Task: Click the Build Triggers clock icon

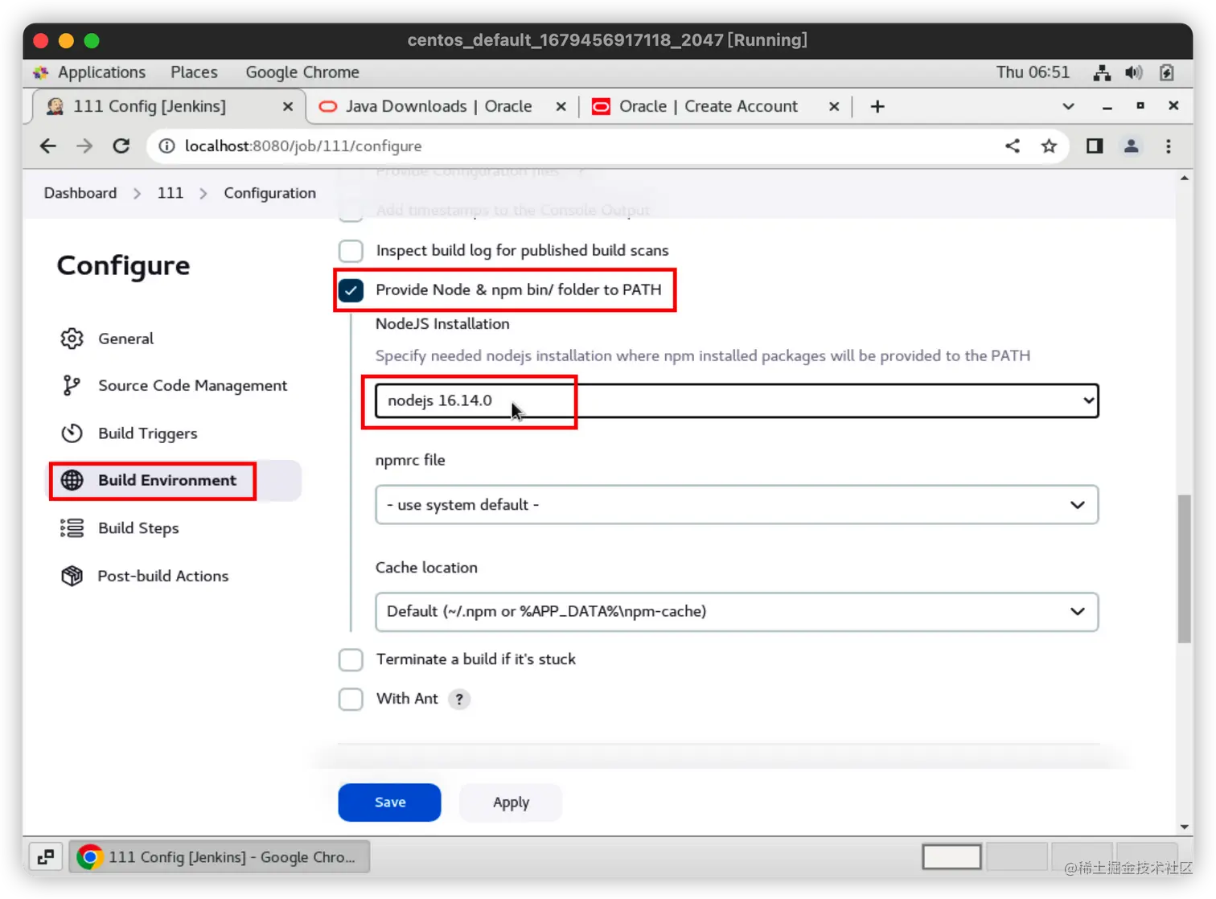Action: point(72,433)
